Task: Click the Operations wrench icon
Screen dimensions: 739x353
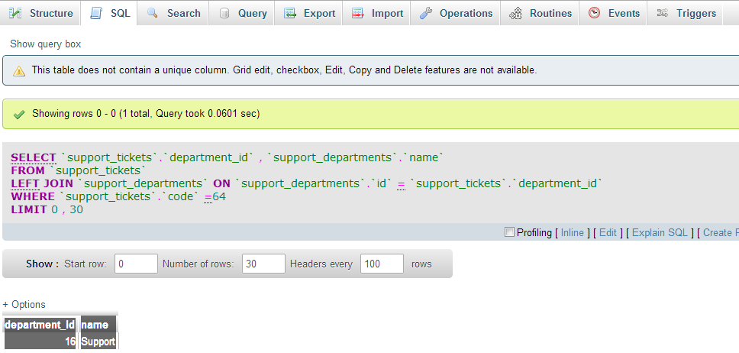Action: 425,13
